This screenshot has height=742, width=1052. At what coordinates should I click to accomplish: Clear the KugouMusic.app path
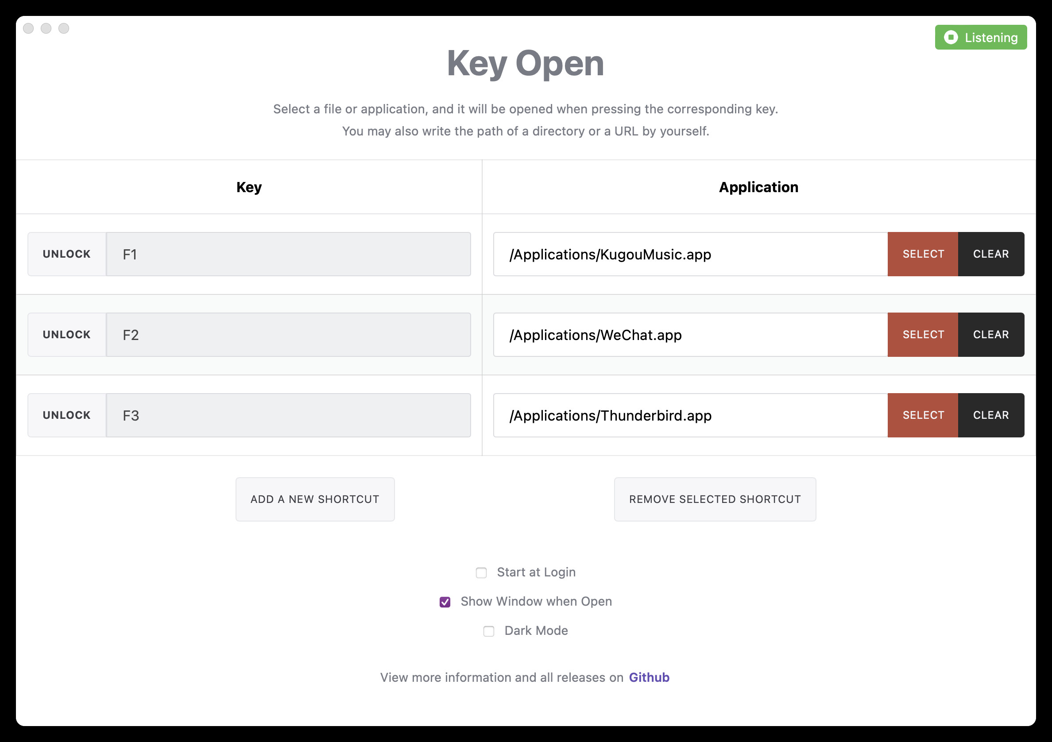[x=991, y=254]
